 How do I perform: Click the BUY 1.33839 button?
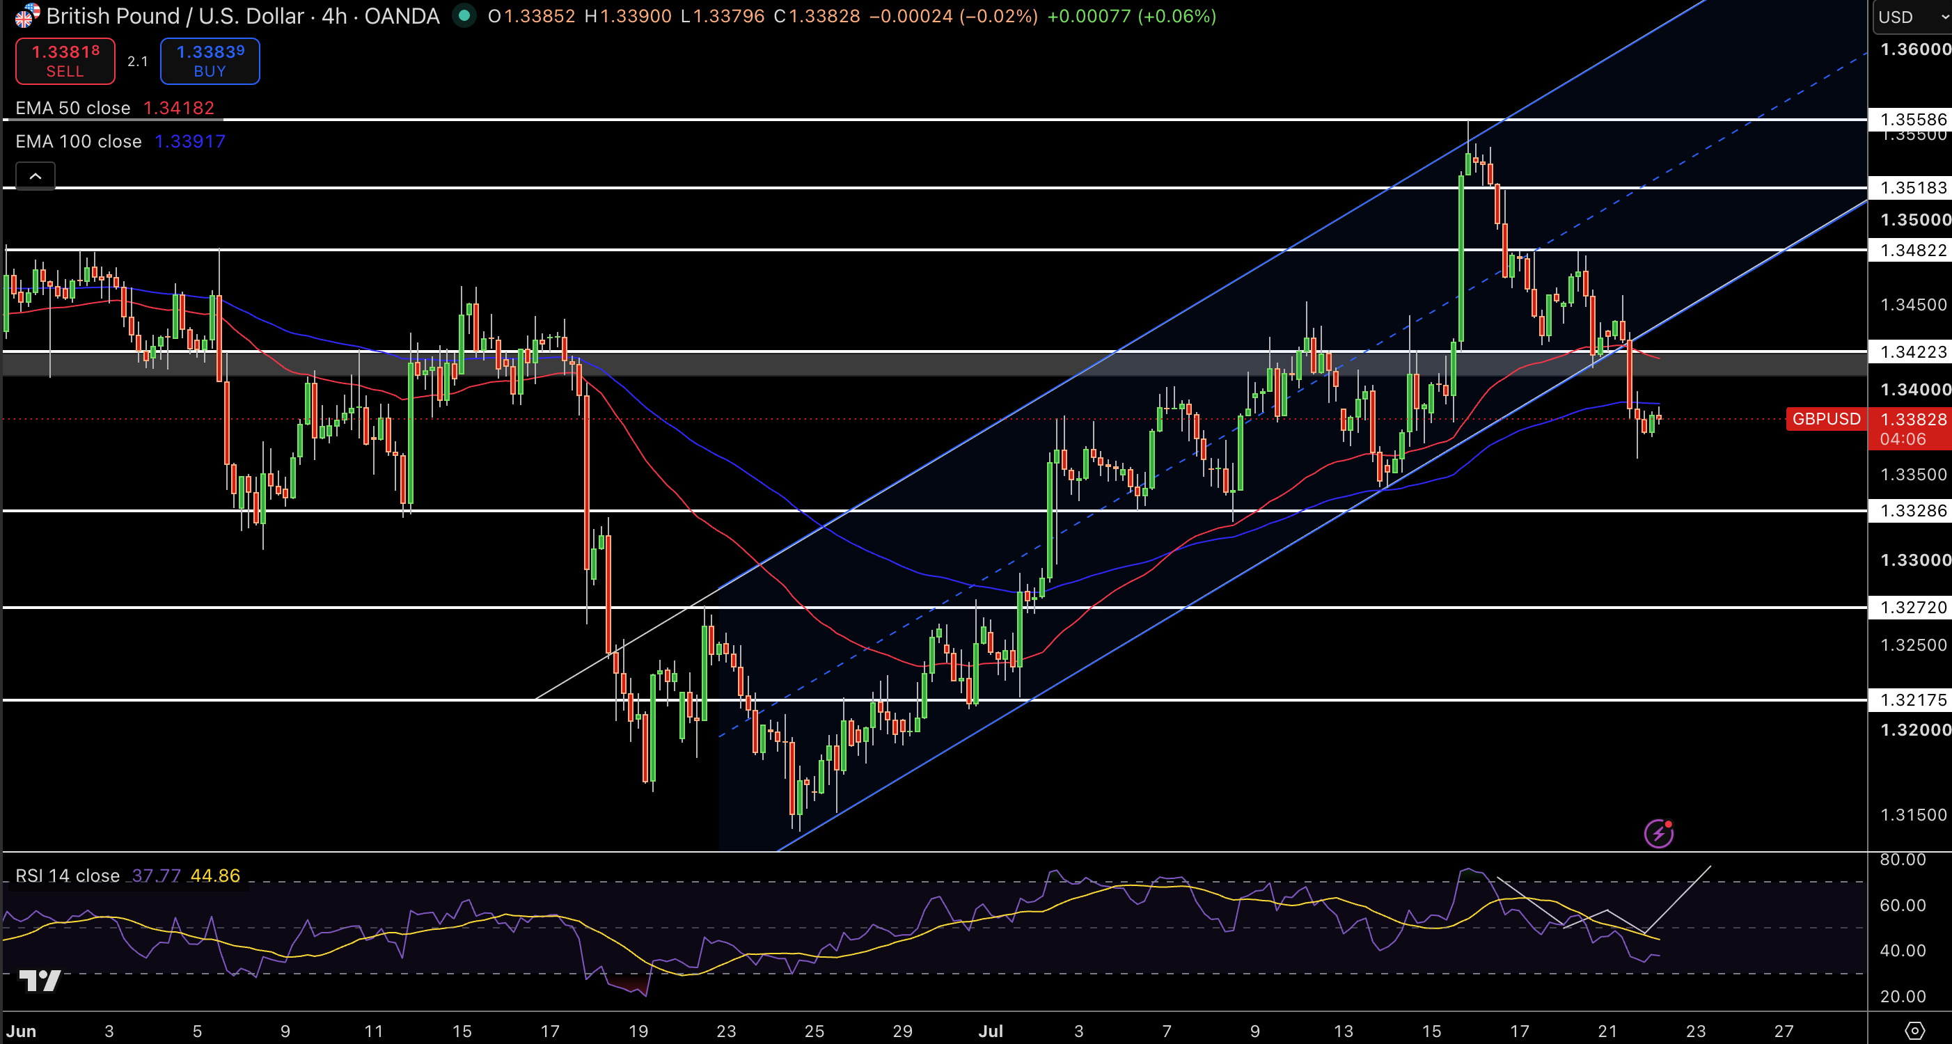click(210, 61)
